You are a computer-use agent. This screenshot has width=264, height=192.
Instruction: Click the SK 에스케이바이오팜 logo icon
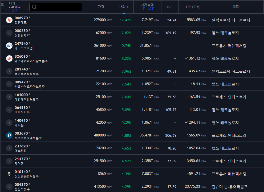[x=9, y=58]
